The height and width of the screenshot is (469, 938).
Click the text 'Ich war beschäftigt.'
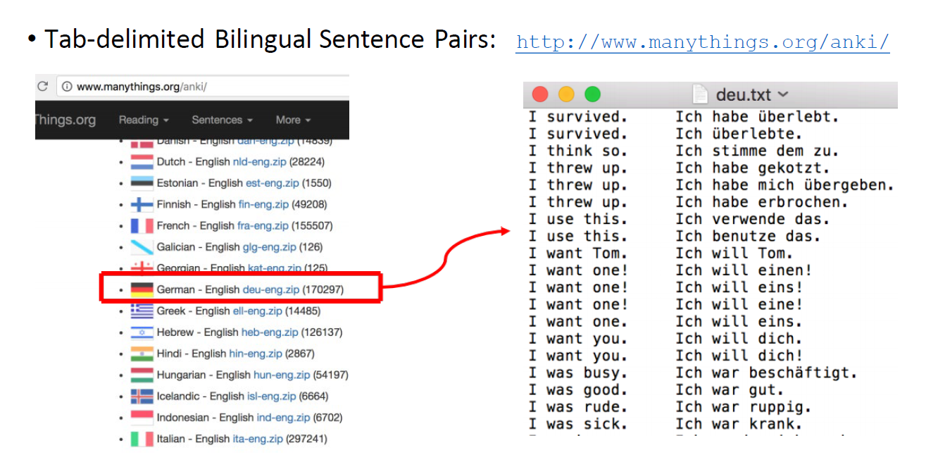pos(767,373)
